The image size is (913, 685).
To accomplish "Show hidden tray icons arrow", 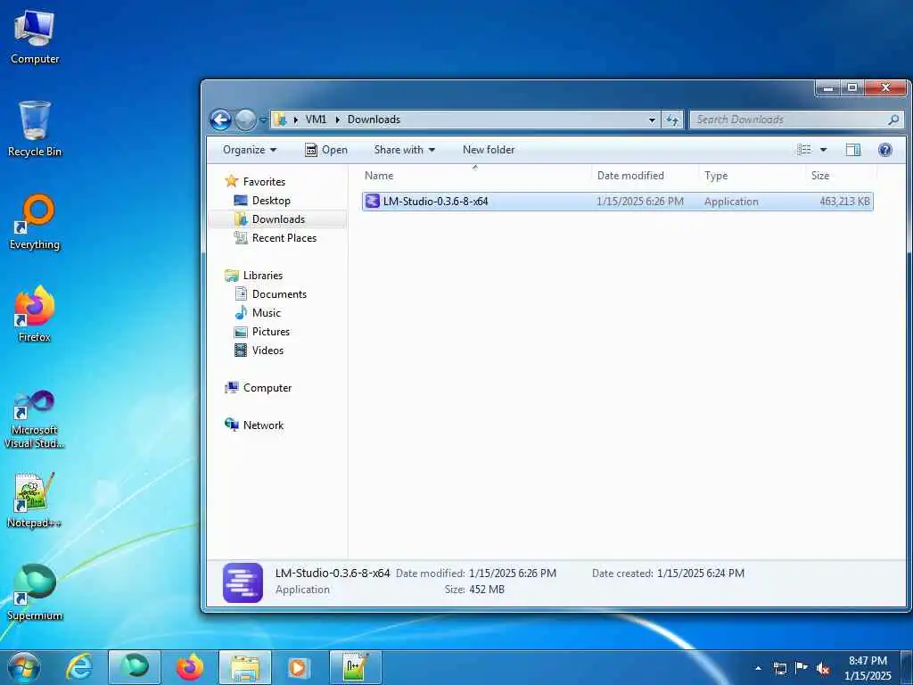I will tap(758, 669).
